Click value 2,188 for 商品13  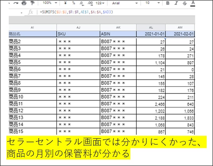pos(151,118)
